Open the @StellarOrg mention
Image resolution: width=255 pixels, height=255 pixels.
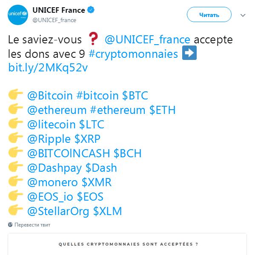[58, 211]
